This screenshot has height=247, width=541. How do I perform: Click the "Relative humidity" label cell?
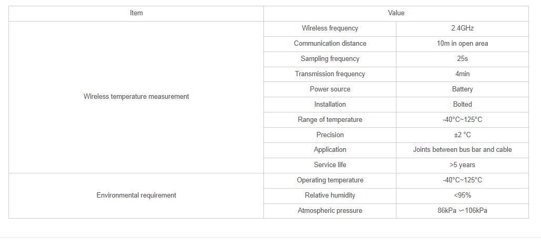click(330, 195)
